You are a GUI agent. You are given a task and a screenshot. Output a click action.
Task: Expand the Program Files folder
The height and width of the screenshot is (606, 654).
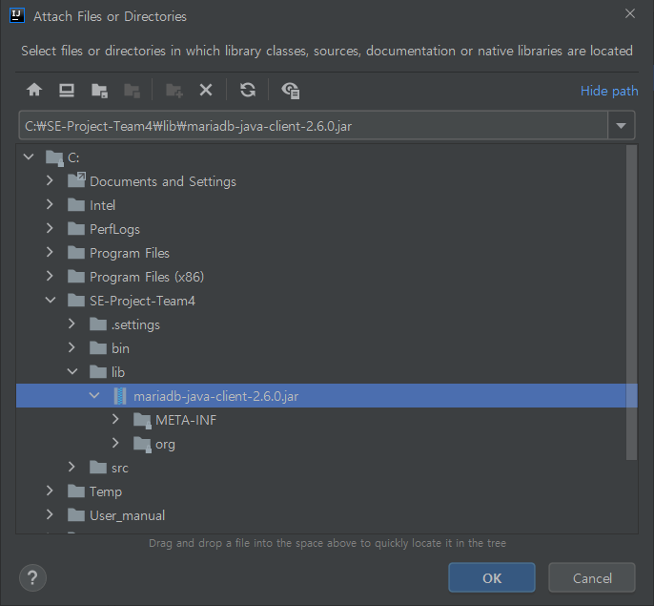tap(50, 252)
